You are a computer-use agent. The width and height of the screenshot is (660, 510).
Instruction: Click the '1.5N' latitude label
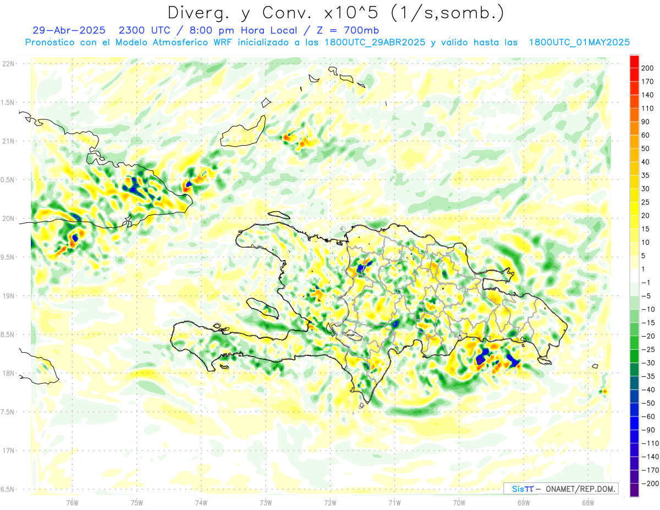point(7,102)
